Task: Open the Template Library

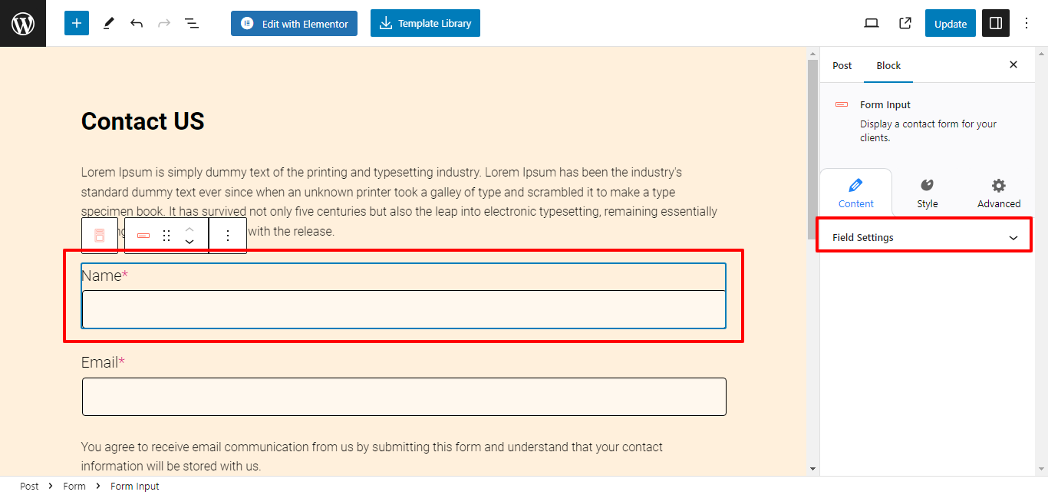Action: click(425, 23)
